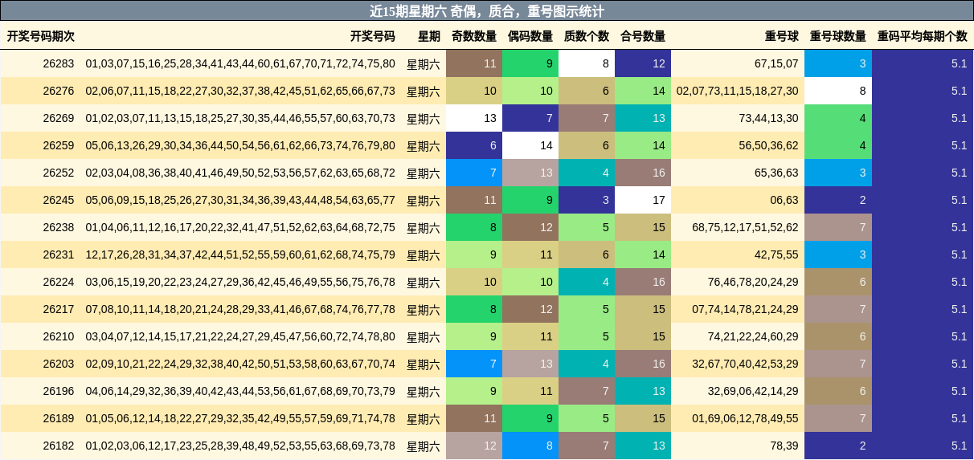Image resolution: width=974 pixels, height=460 pixels.
Task: Select the 偶码数量 column header
Action: (530, 36)
